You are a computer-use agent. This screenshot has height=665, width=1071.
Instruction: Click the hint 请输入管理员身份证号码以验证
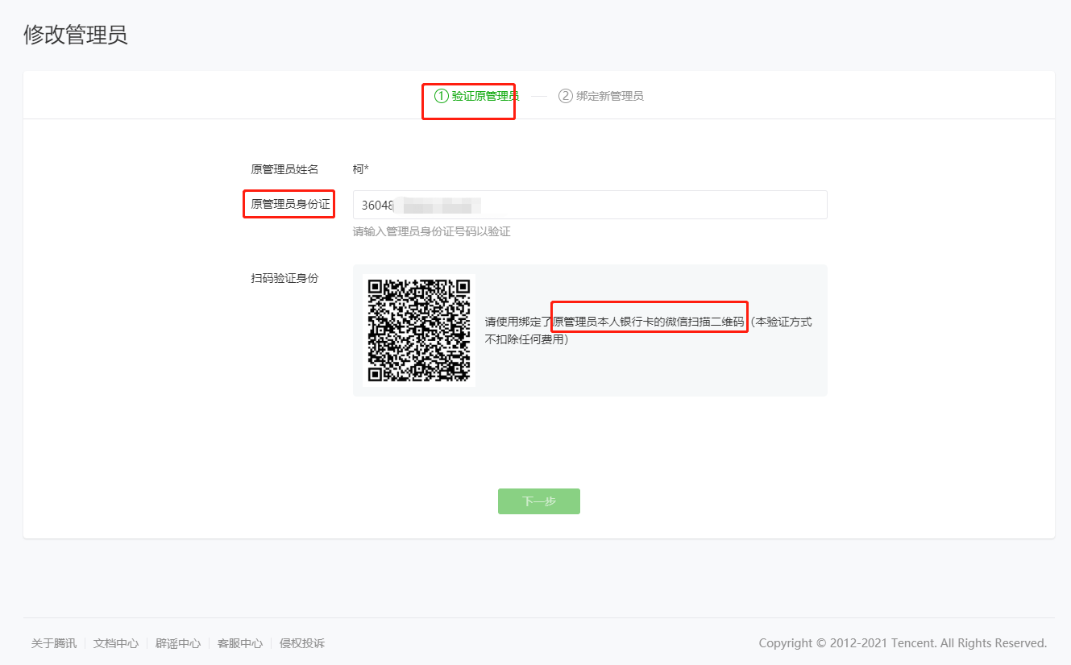(x=432, y=232)
